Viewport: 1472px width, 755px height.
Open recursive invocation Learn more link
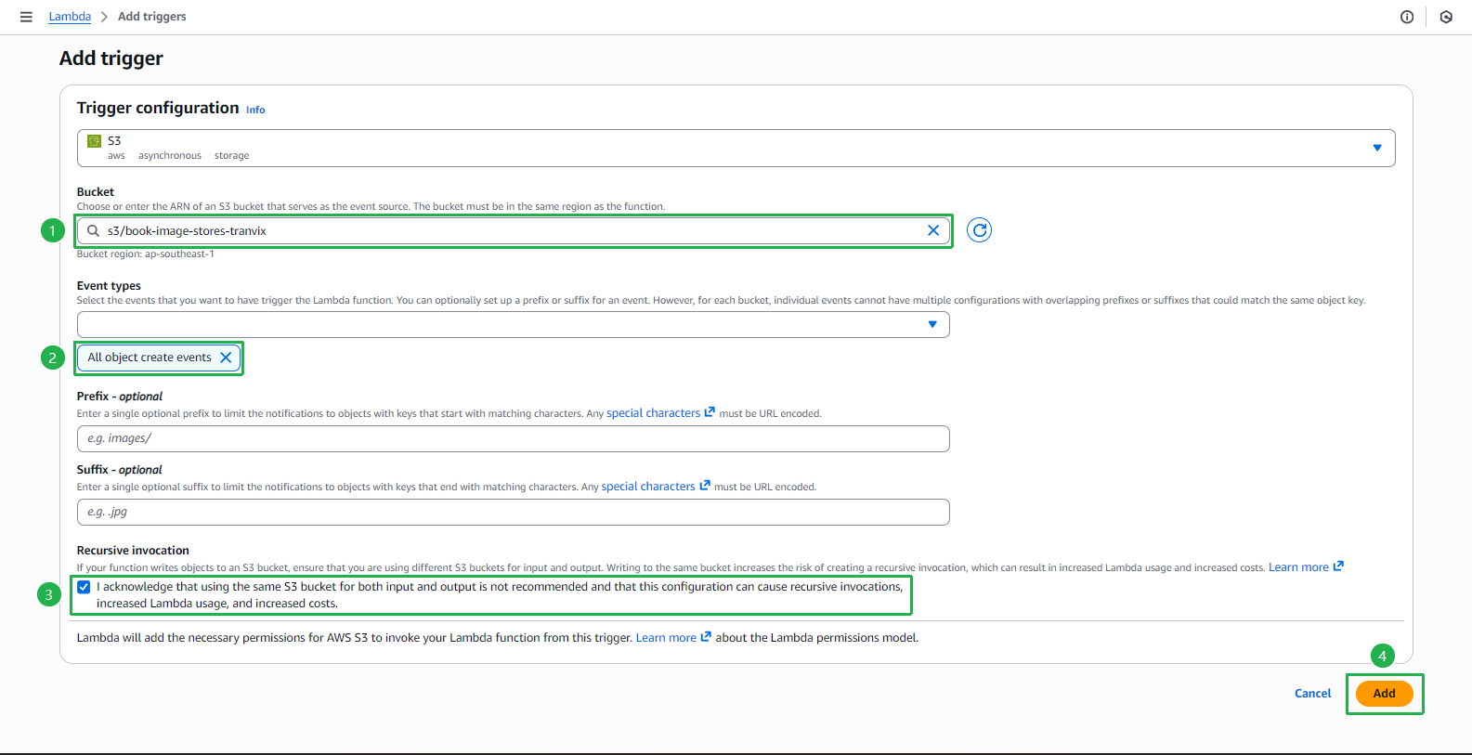pyautogui.click(x=1298, y=567)
